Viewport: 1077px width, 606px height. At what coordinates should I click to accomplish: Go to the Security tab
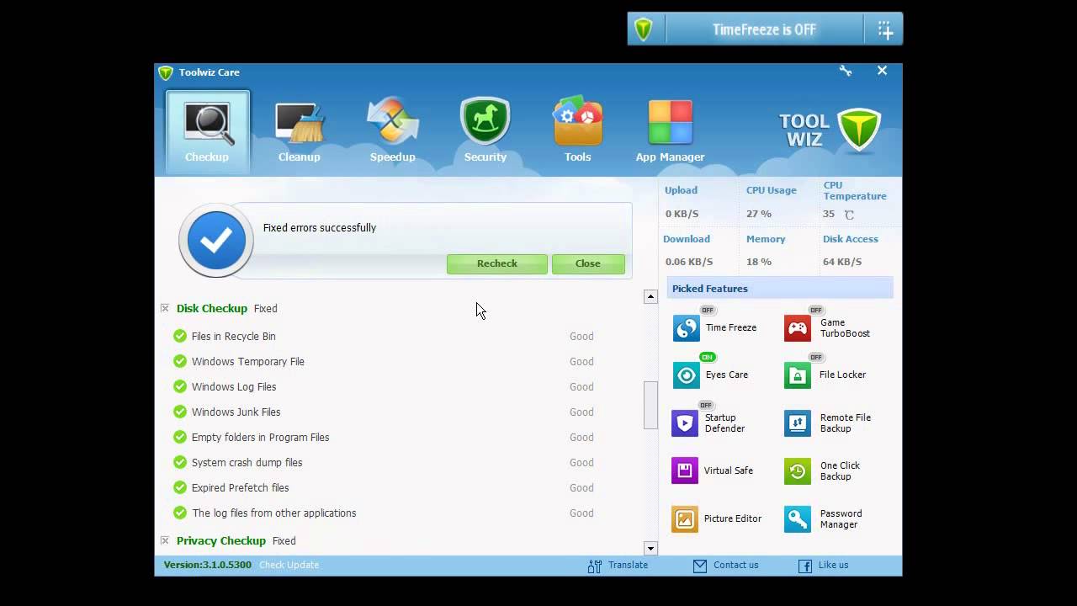tap(485, 131)
